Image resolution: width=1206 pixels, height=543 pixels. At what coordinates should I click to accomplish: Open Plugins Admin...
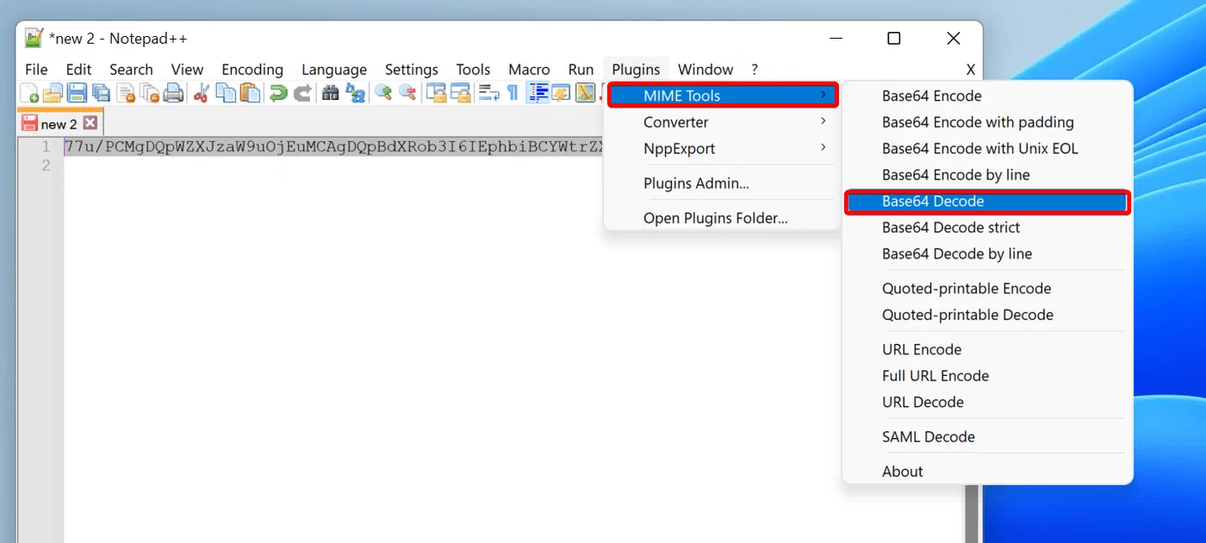[723, 183]
